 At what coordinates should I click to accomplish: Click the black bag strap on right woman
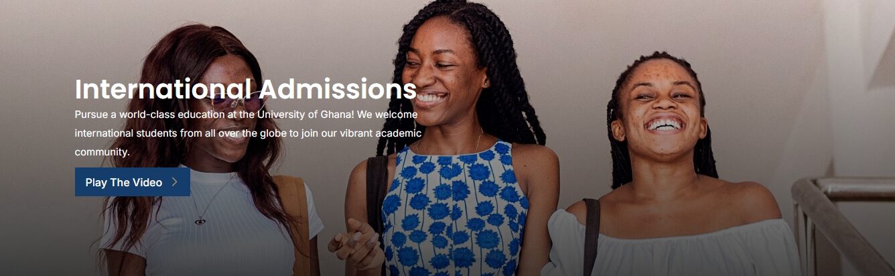click(591, 236)
